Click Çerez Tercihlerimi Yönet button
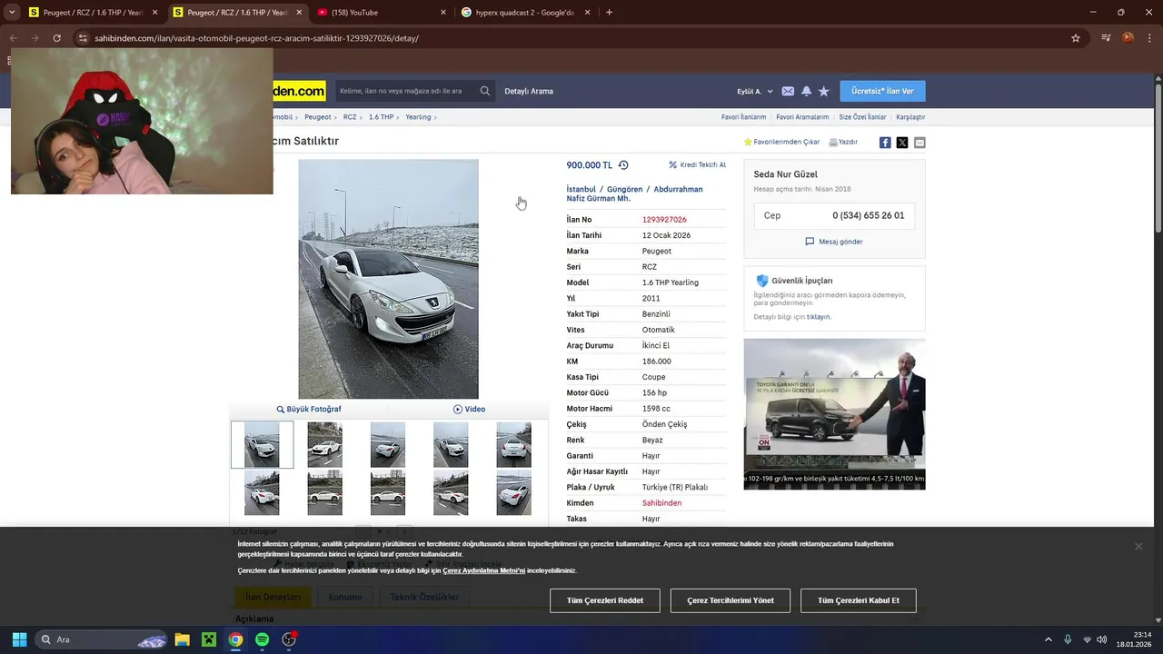The height and width of the screenshot is (654, 1163). click(731, 600)
